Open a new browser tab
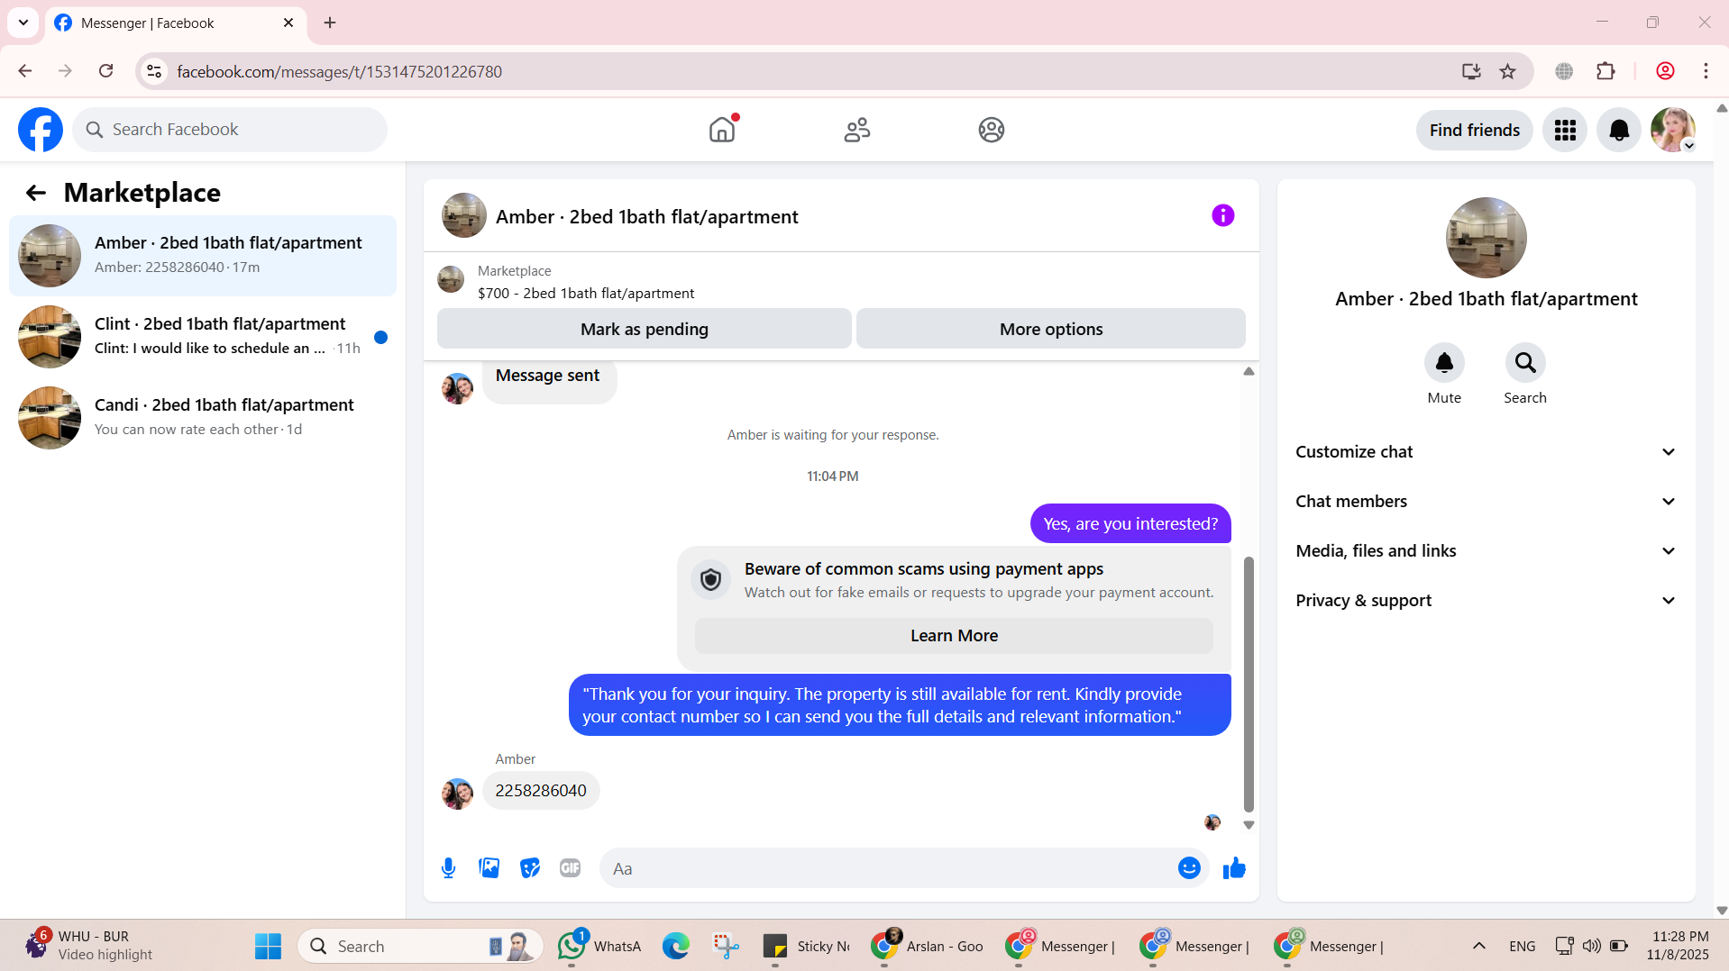The width and height of the screenshot is (1729, 971). point(330,23)
